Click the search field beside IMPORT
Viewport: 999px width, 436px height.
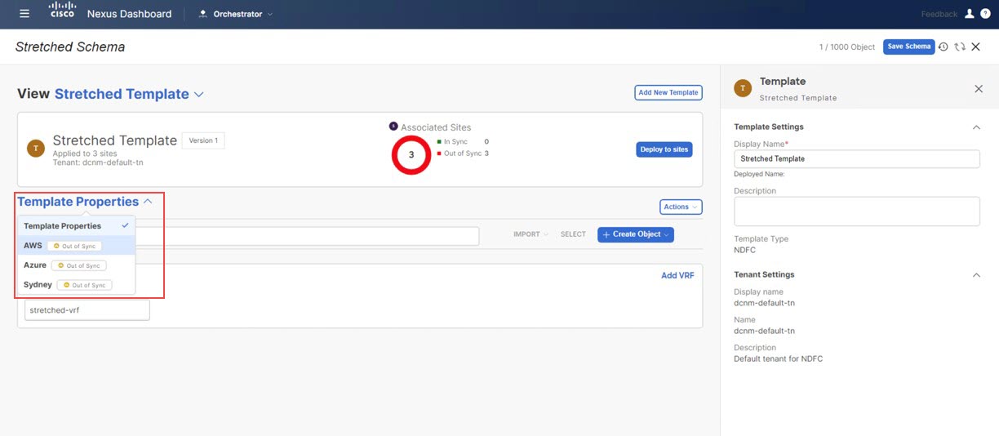(x=307, y=236)
